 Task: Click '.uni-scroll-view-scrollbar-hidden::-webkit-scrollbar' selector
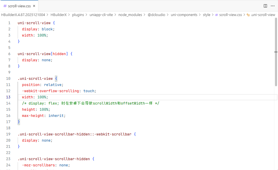tap(75, 134)
